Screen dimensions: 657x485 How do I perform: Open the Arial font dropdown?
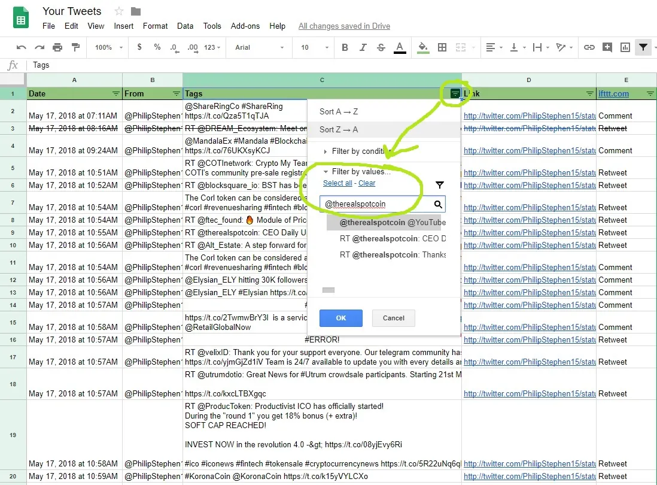click(x=259, y=47)
